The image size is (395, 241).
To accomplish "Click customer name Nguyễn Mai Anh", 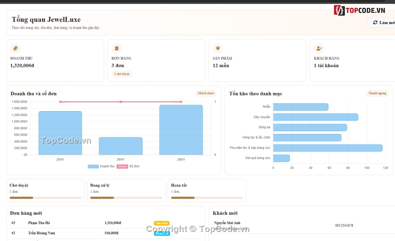I will click(x=227, y=223).
